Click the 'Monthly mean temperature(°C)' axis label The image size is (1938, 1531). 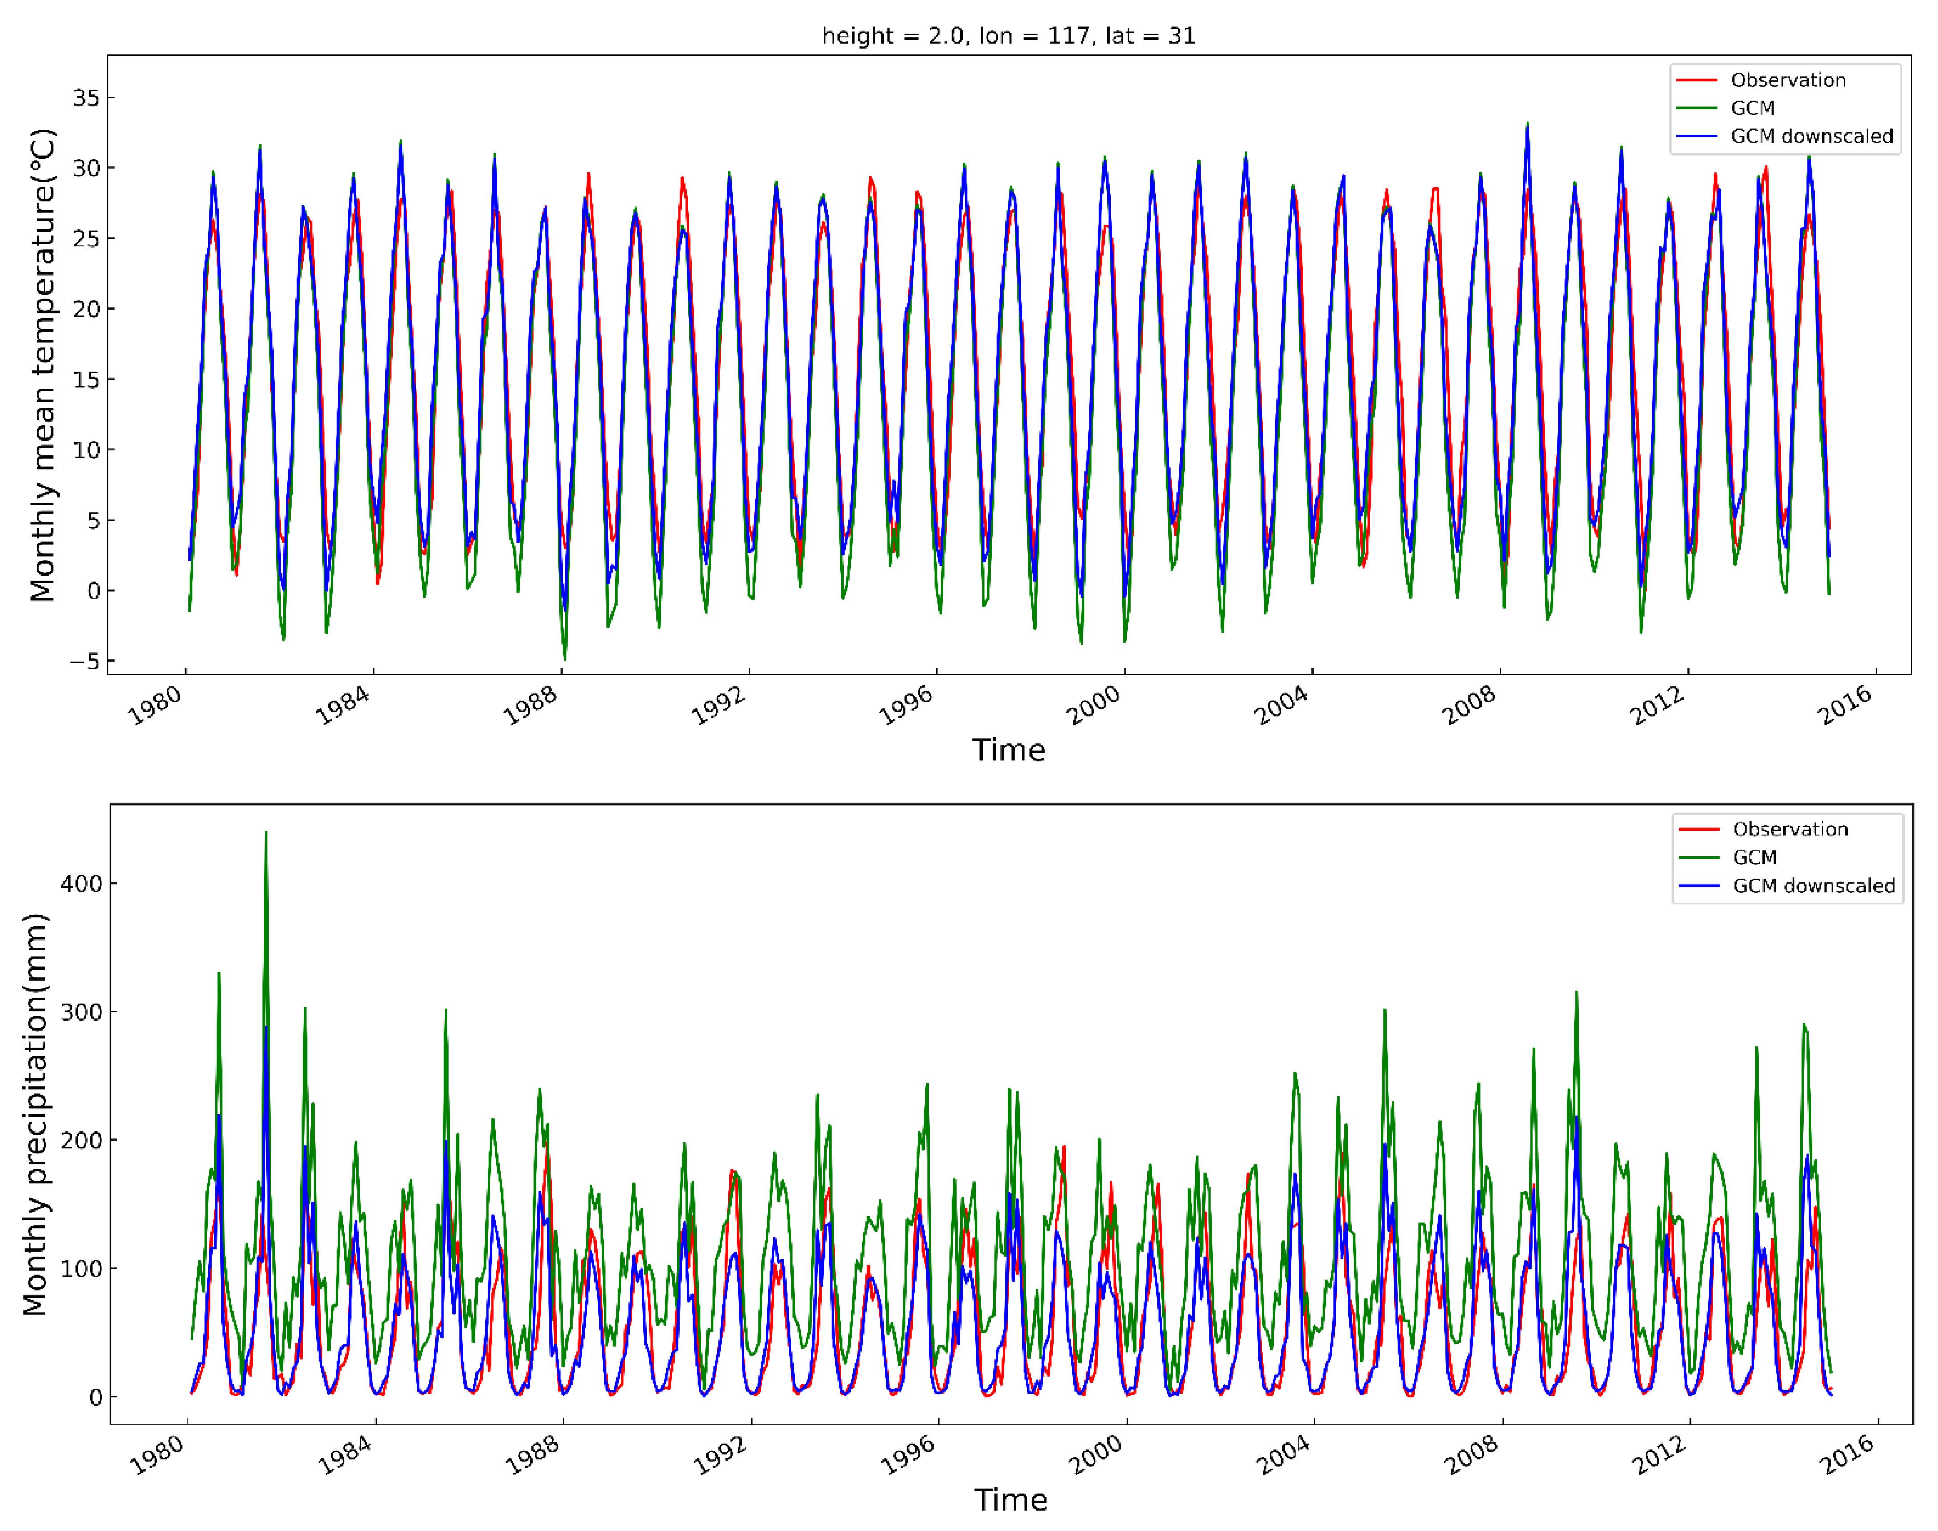(42, 365)
